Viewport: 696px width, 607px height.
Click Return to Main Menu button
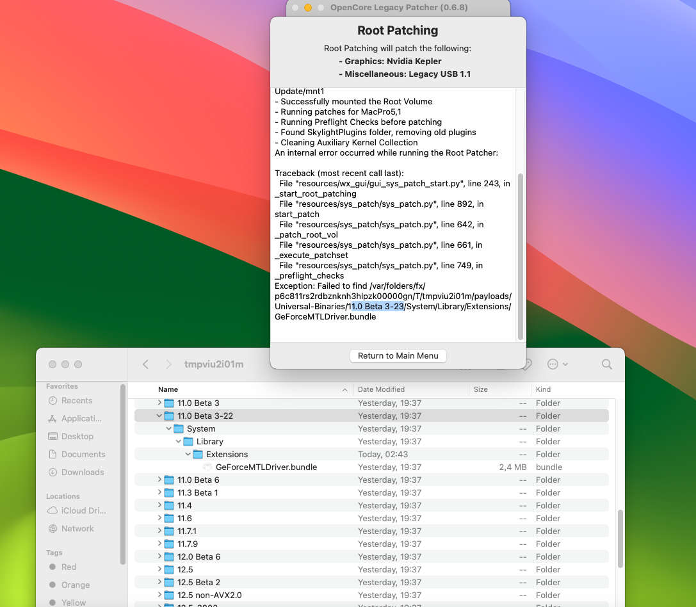398,355
